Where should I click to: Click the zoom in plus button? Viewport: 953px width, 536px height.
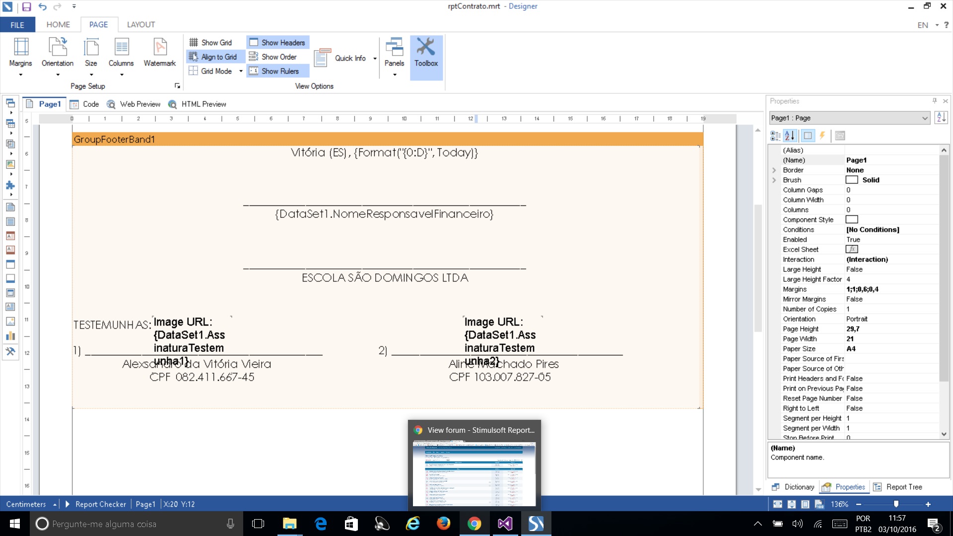tap(928, 504)
